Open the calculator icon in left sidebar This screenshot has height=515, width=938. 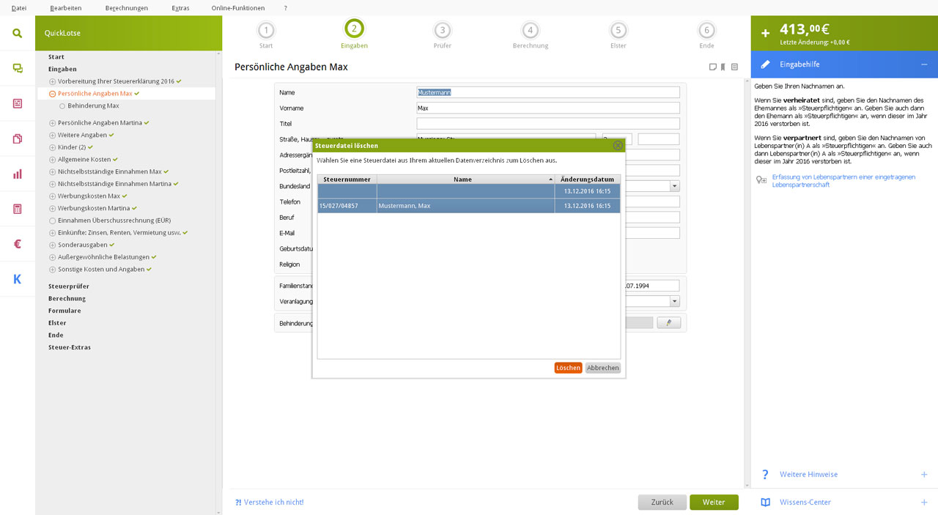click(17, 209)
